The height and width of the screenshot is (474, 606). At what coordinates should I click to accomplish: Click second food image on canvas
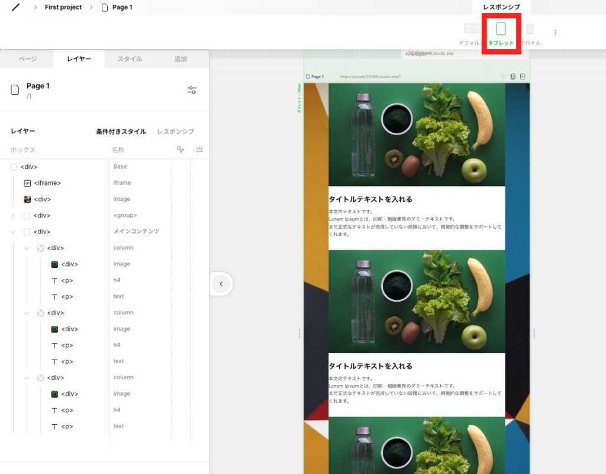point(417,302)
